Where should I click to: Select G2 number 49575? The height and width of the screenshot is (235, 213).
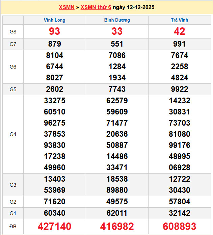click(117, 202)
